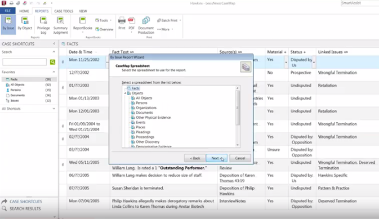Open the Persons shortcut in Favorites

point(29,90)
